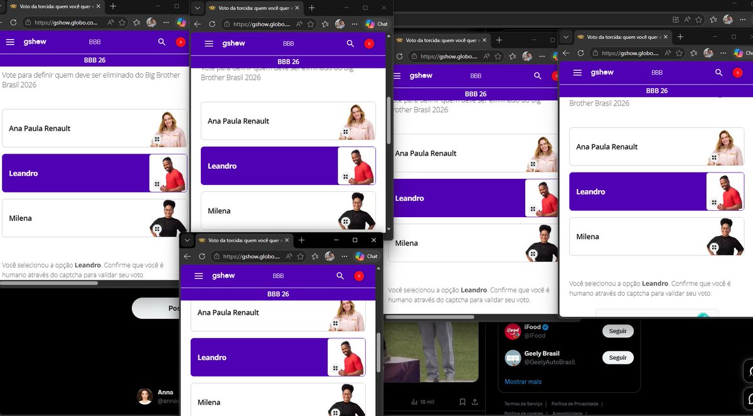Select Ana Paula Renault in top-middle window
The height and width of the screenshot is (416, 753).
(x=288, y=120)
